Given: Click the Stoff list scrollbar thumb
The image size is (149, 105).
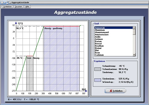Looking at the screenshot, I should tap(134, 32).
